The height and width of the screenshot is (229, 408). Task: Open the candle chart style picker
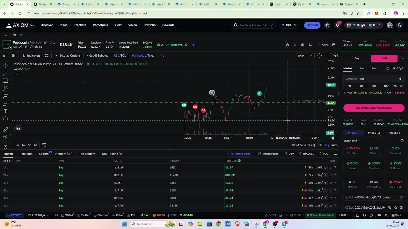[x=14, y=56]
